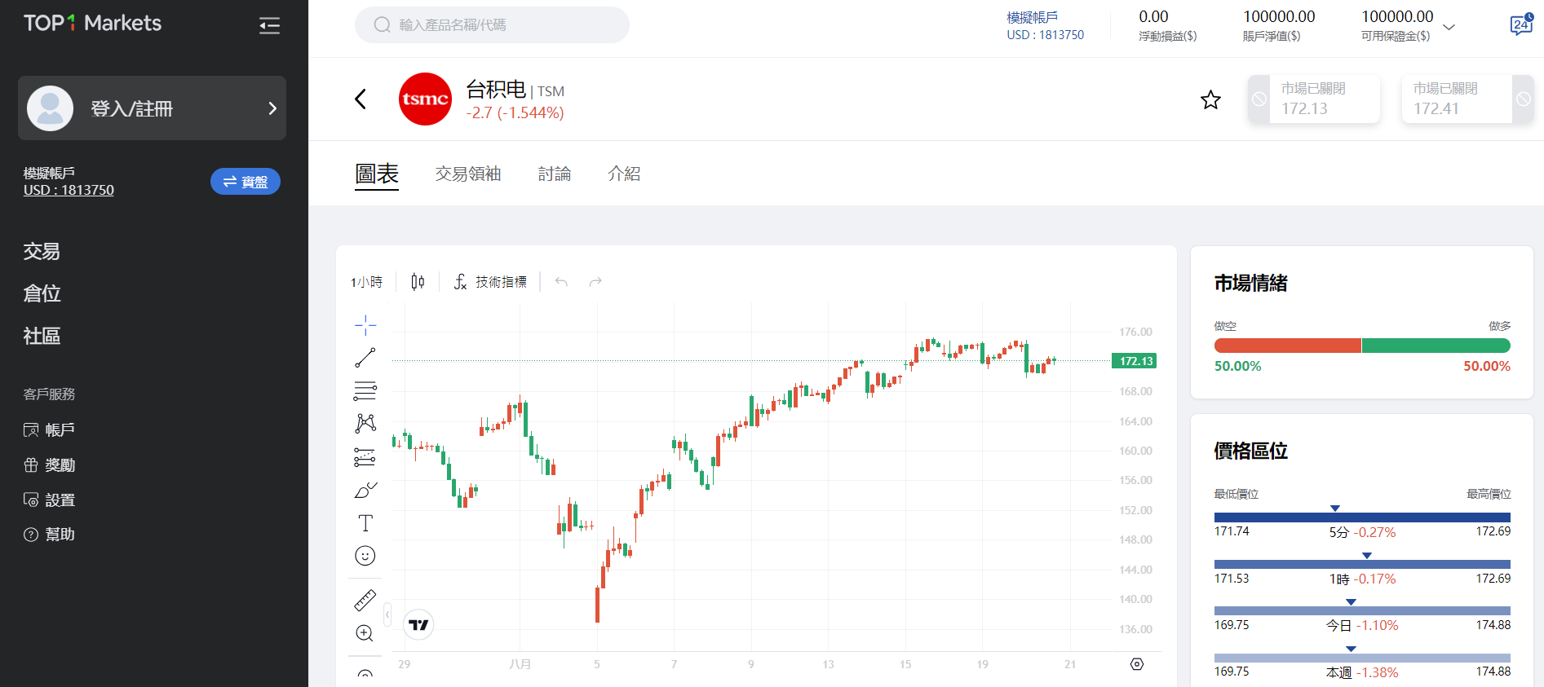Viewport: 1544px width, 687px height.
Task: Switch to the 討論 tab
Action: 555,174
